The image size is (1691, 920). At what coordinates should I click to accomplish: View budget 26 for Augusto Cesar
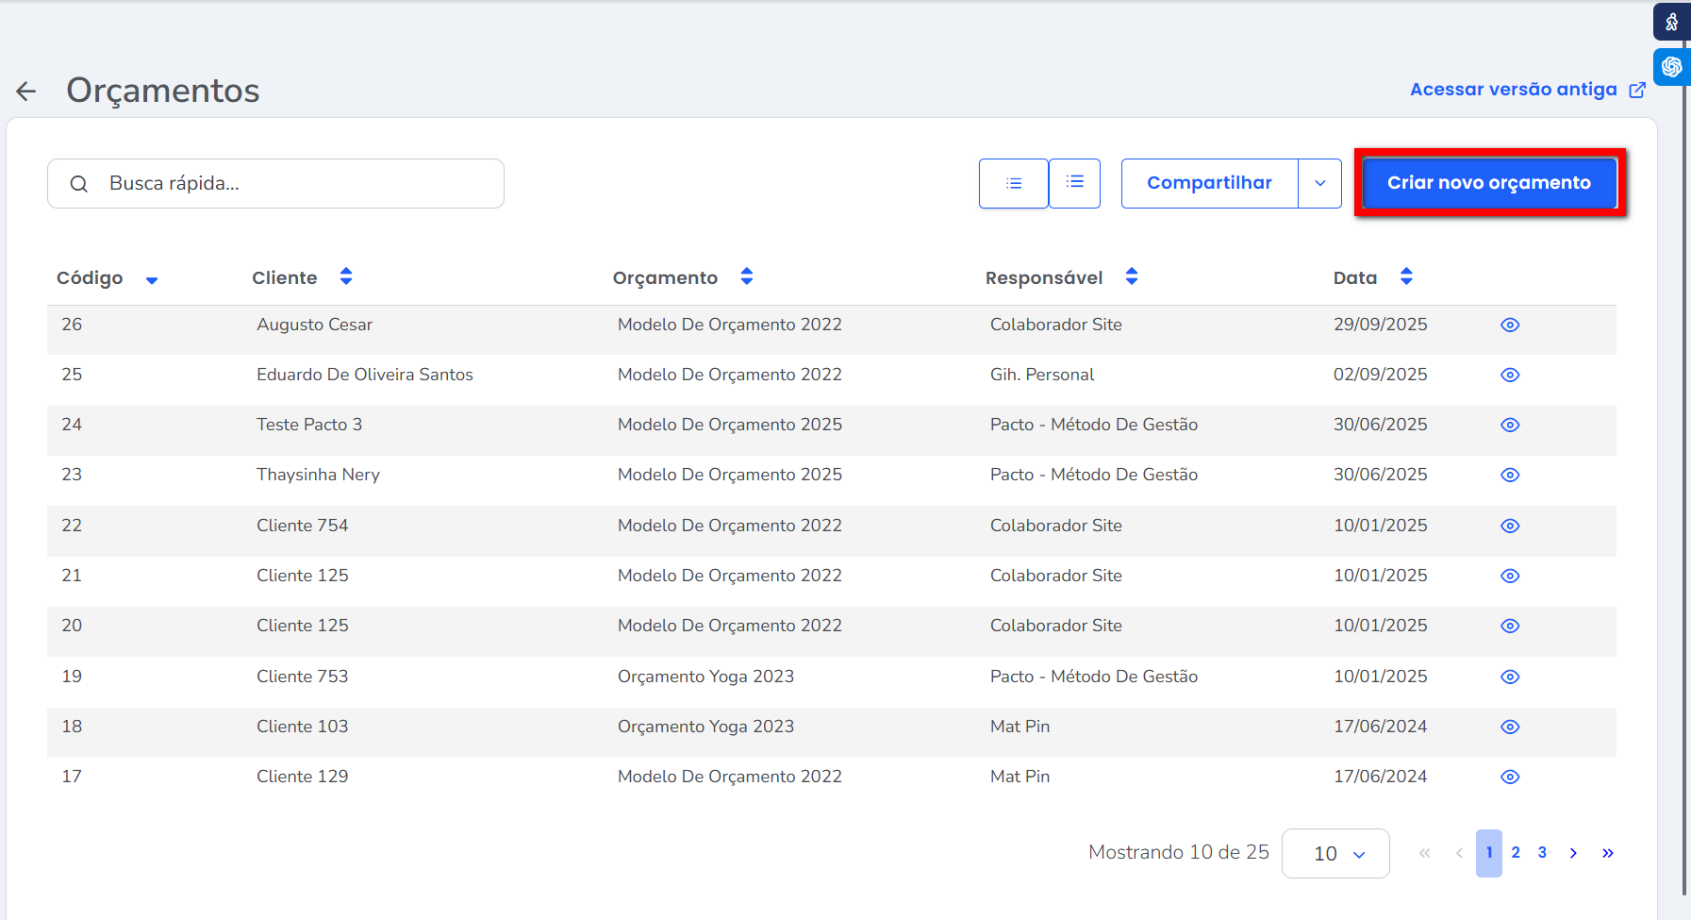1510,325
